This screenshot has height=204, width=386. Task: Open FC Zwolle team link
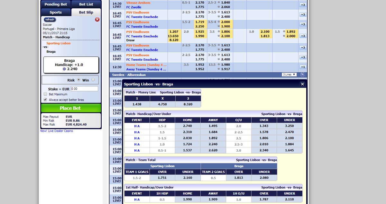[x=134, y=7]
